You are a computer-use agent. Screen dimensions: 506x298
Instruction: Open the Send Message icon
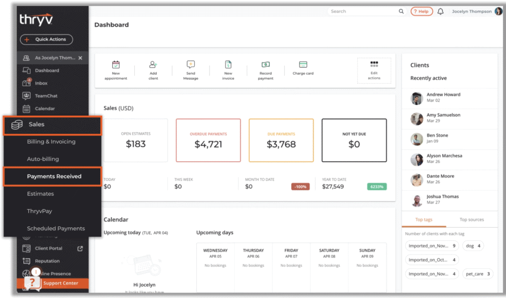(x=191, y=65)
